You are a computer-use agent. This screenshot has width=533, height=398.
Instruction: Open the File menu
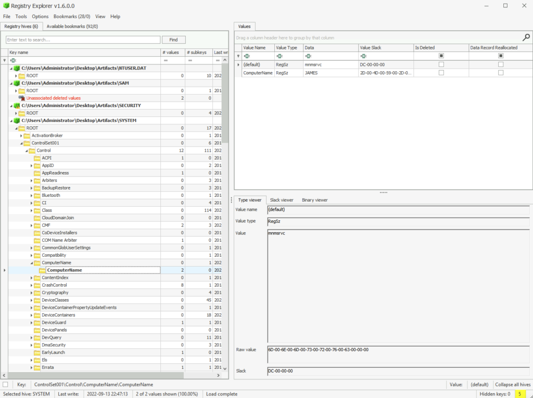7,16
